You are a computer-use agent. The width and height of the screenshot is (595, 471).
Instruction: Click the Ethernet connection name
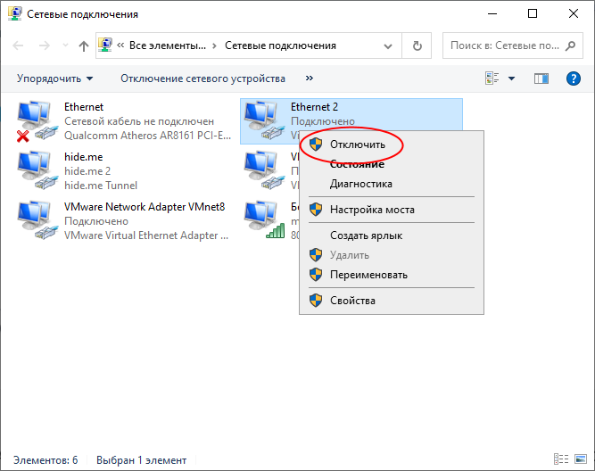[x=84, y=107]
